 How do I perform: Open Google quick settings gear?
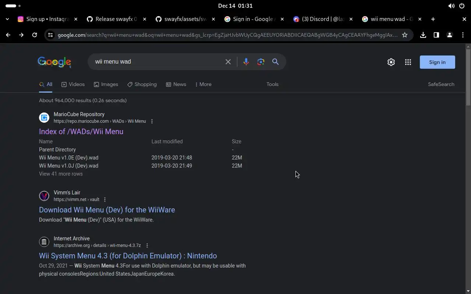[x=391, y=62]
